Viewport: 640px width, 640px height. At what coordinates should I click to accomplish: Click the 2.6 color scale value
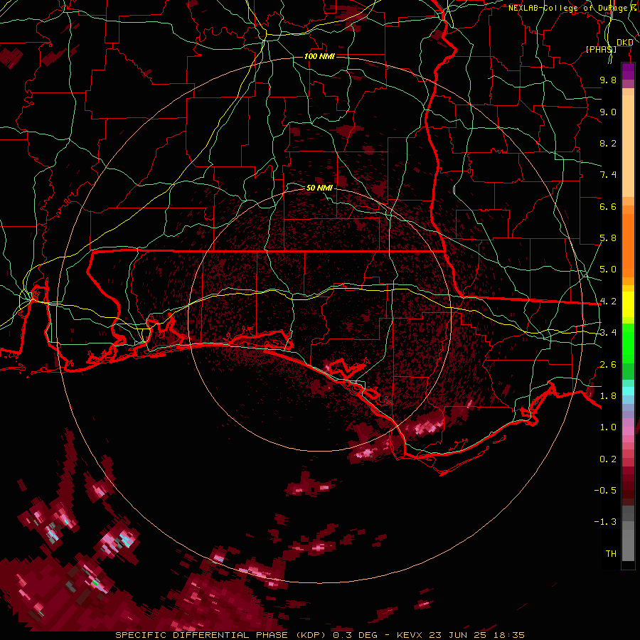click(x=608, y=365)
